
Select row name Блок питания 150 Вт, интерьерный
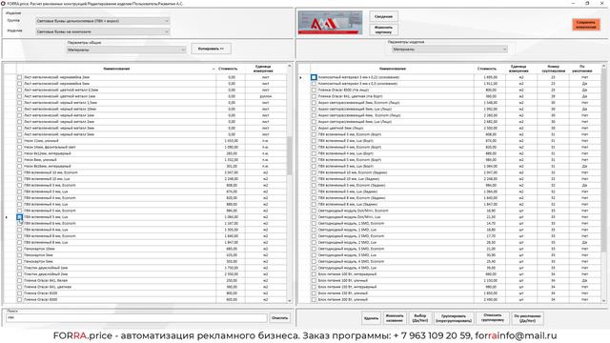(x=347, y=287)
